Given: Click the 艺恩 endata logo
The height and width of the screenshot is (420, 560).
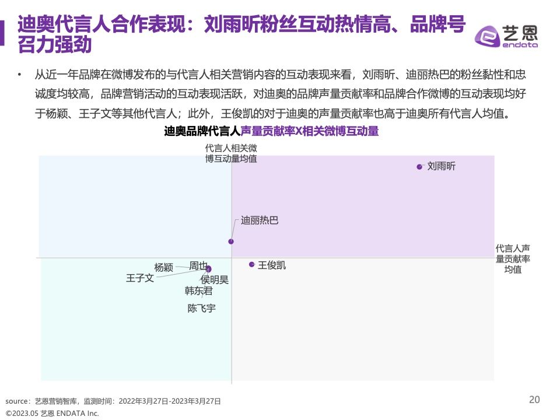Looking at the screenshot, I should [506, 36].
